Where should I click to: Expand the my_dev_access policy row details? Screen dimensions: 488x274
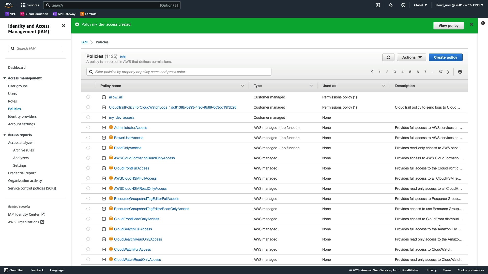pos(104,117)
